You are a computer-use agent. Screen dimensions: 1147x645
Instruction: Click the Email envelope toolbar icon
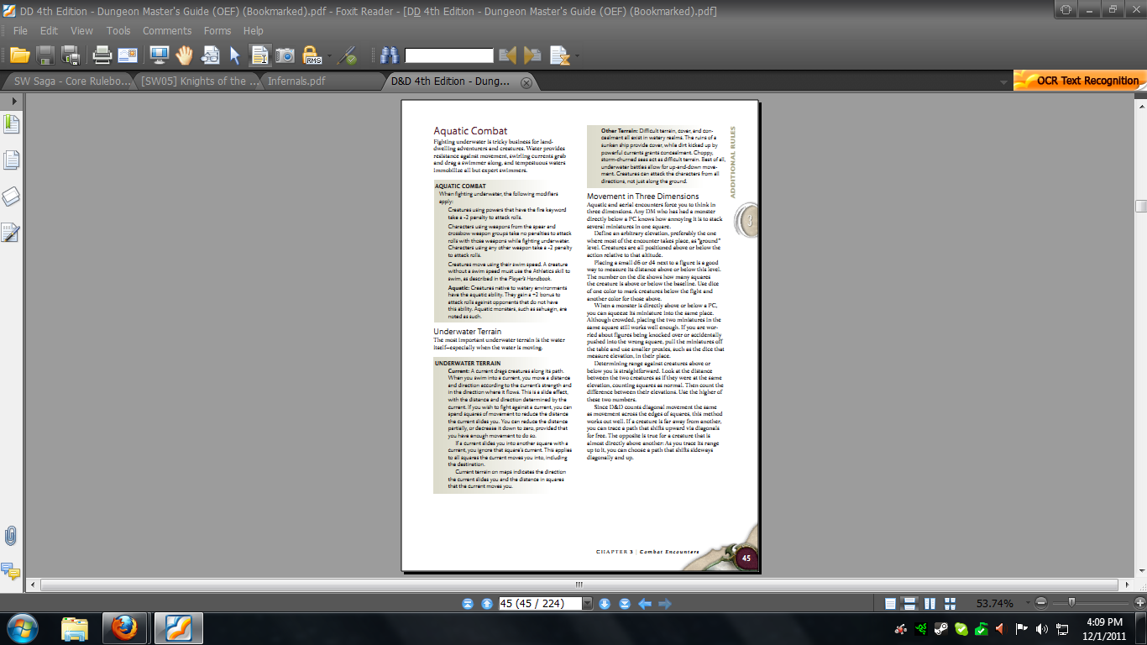point(128,55)
